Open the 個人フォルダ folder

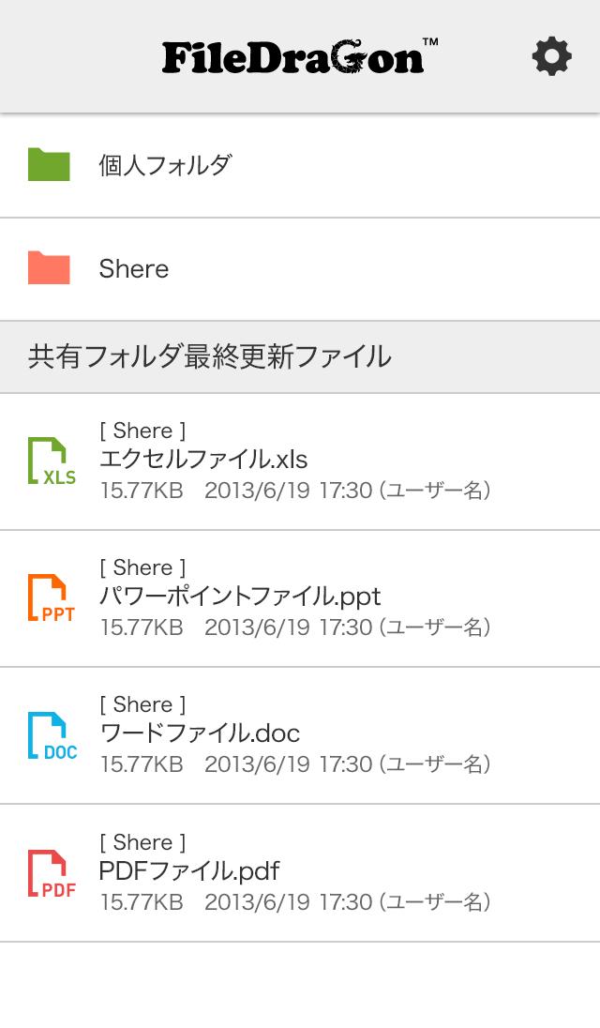(165, 165)
